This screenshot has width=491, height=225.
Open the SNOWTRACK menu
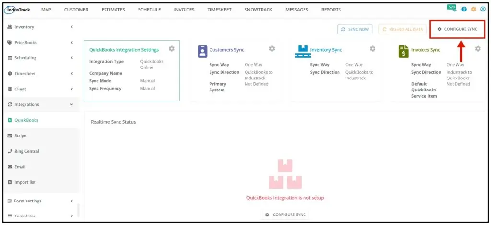tap(258, 10)
